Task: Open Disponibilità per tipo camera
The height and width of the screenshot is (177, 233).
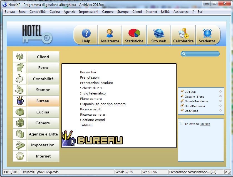Action: click(103, 104)
